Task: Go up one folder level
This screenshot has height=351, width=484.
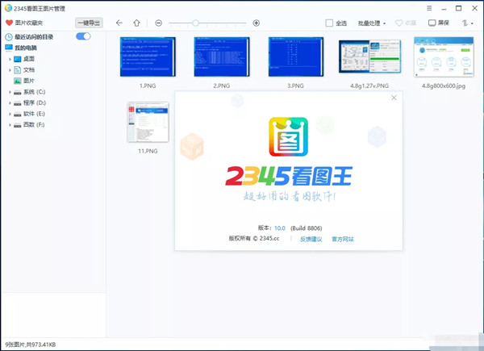Action: (x=136, y=23)
